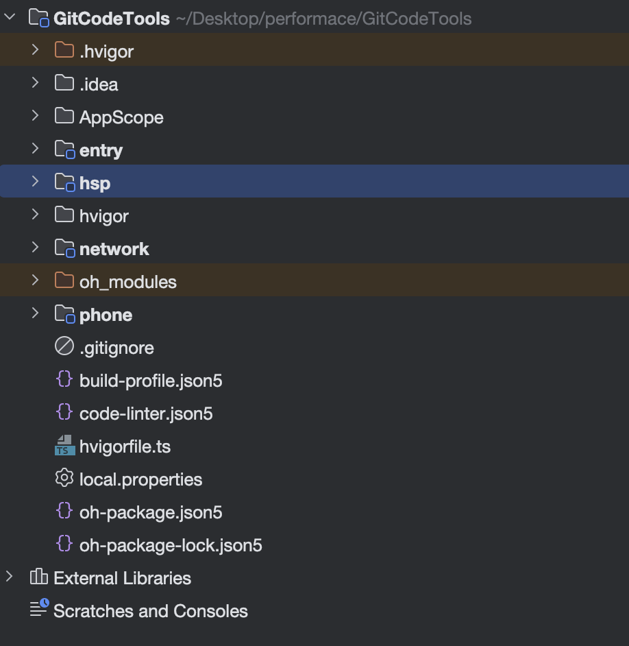Expand the hsp module folder
This screenshot has height=646, width=629.
pos(36,183)
